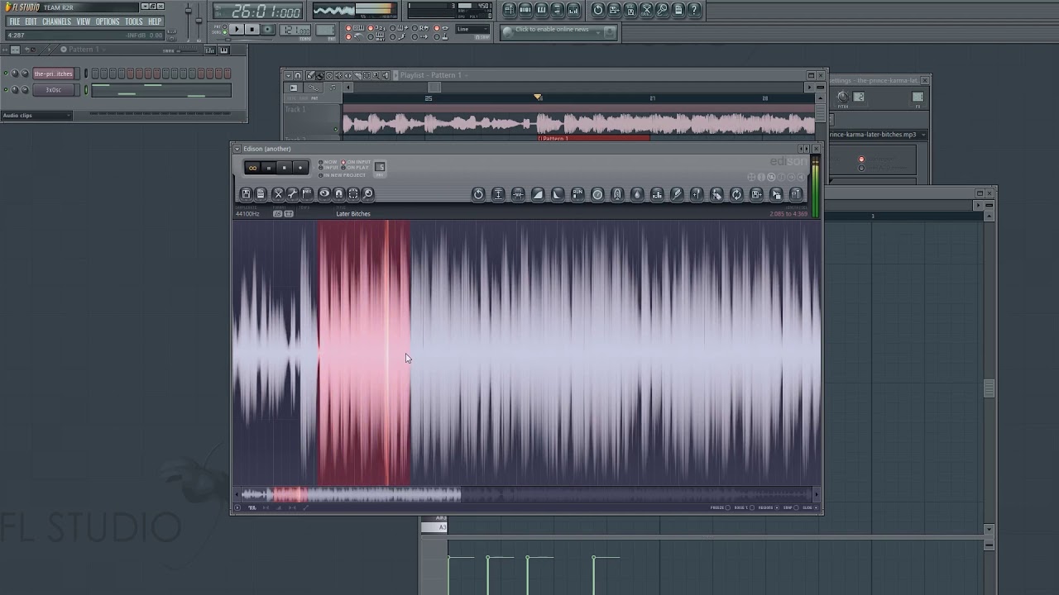Click the Edison undo icon

(x=478, y=194)
